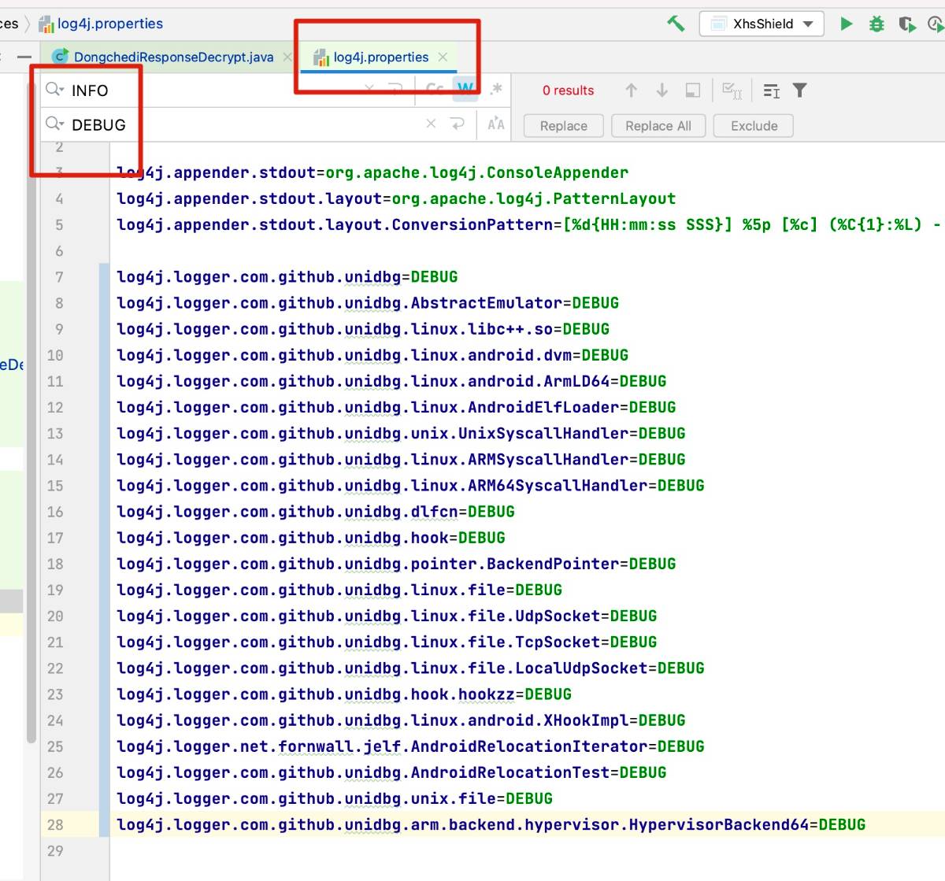Toggle Words match (W) option

465,89
